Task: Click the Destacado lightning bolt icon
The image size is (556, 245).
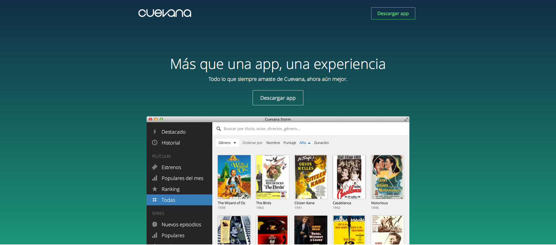Action: click(x=155, y=132)
